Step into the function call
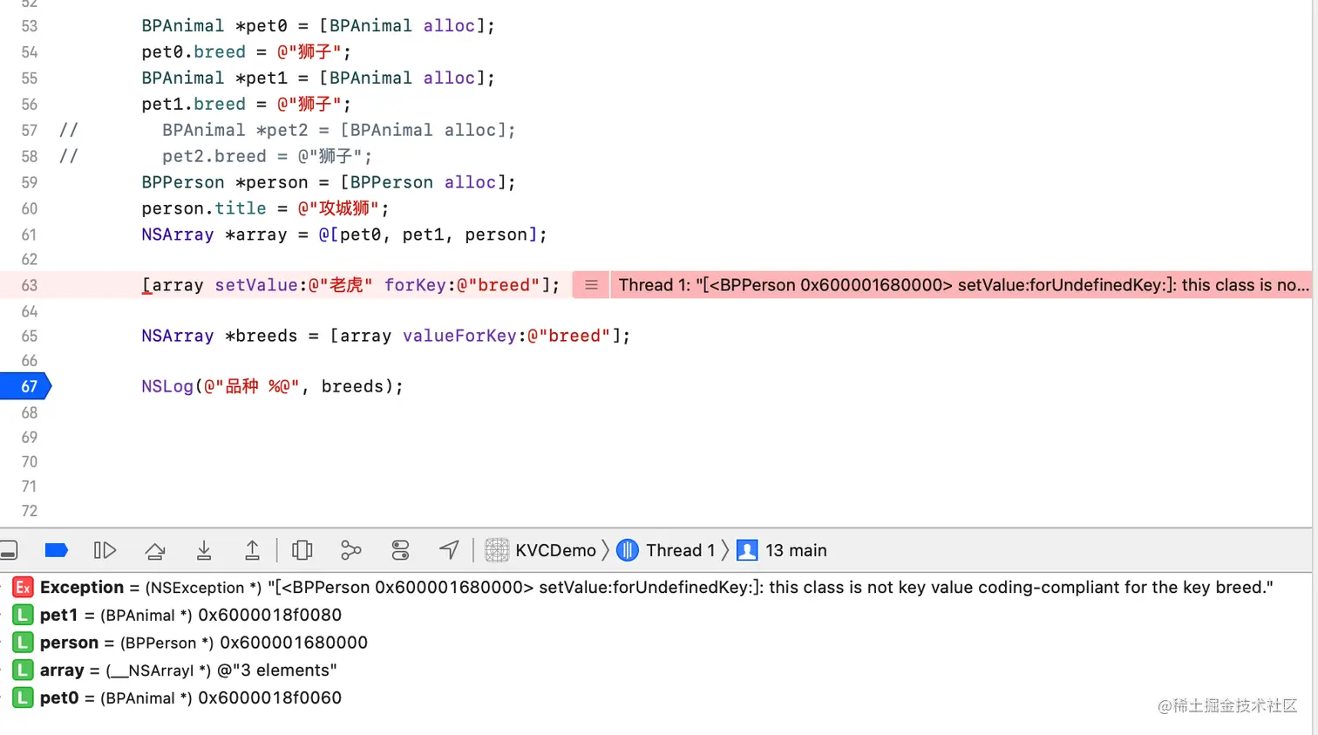The width and height of the screenshot is (1318, 735). 203,550
